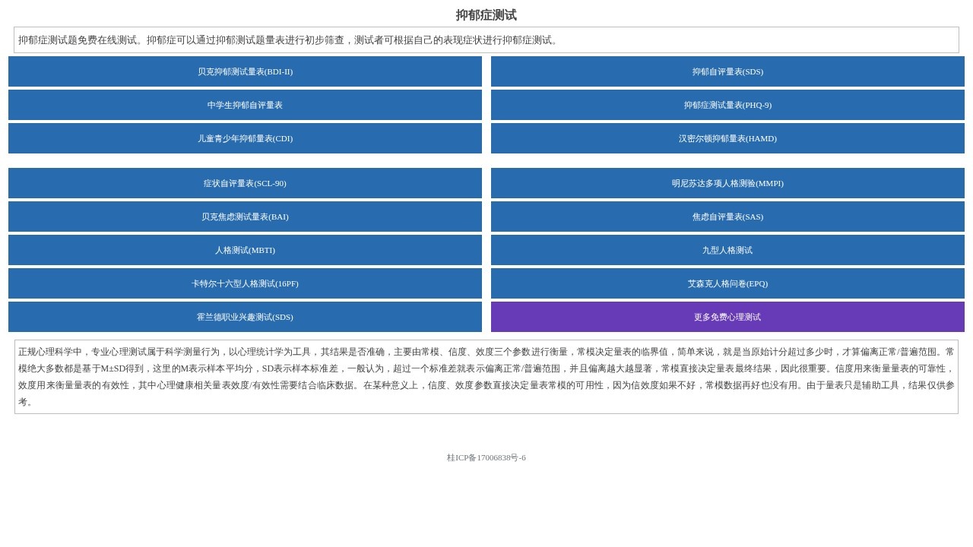Open the 艾森克人格问卷(EPQ) test
Screen dimensions: 973x547
click(x=727, y=283)
